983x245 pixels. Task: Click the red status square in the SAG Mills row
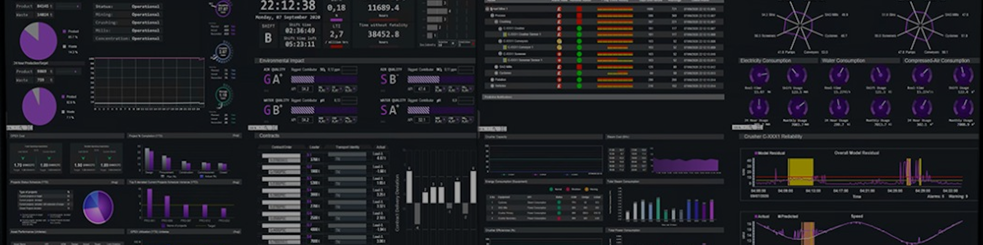(579, 66)
